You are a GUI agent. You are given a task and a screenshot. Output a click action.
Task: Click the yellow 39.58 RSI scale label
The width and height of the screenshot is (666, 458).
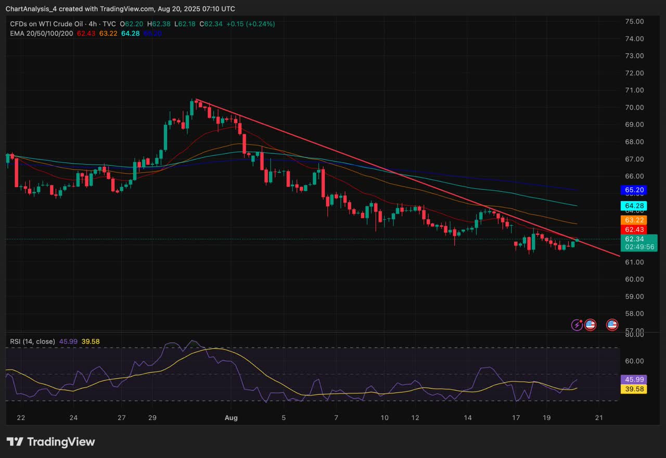(634, 389)
